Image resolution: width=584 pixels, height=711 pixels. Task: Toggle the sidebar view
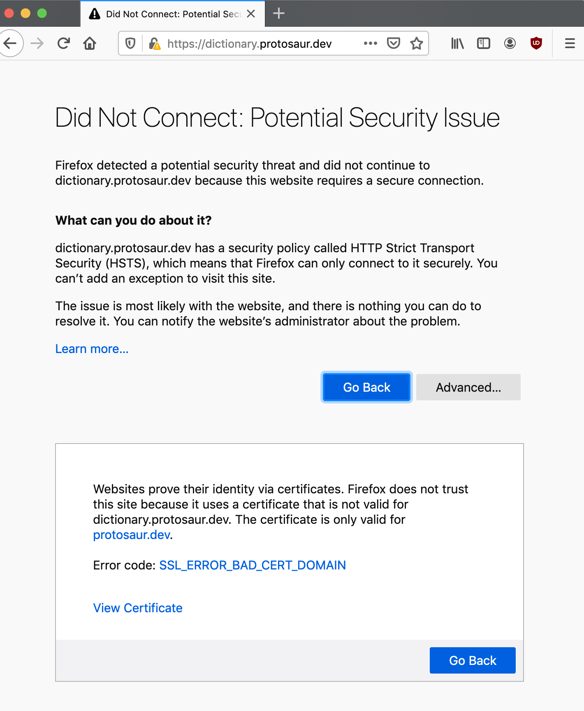[x=484, y=43]
